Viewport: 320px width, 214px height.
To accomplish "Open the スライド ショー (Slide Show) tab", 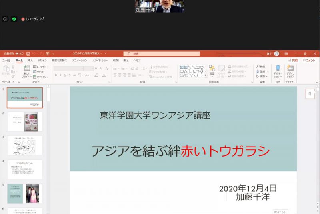I will tap(100, 60).
